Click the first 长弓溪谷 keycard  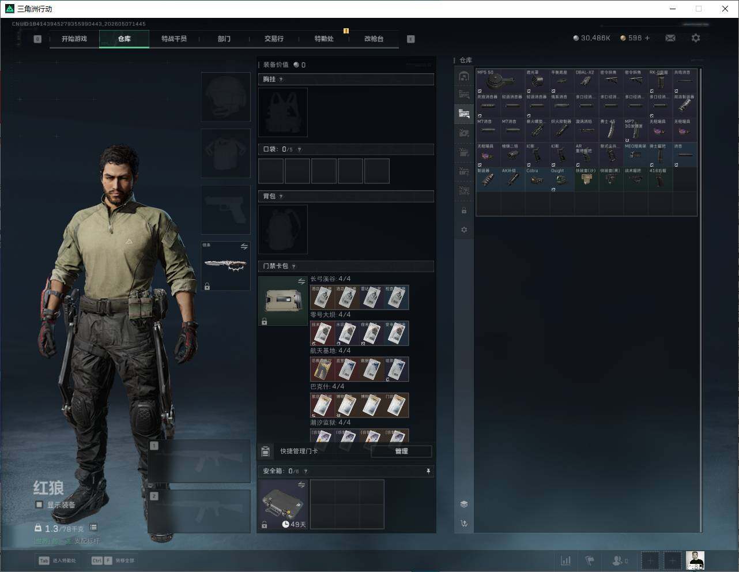click(322, 298)
